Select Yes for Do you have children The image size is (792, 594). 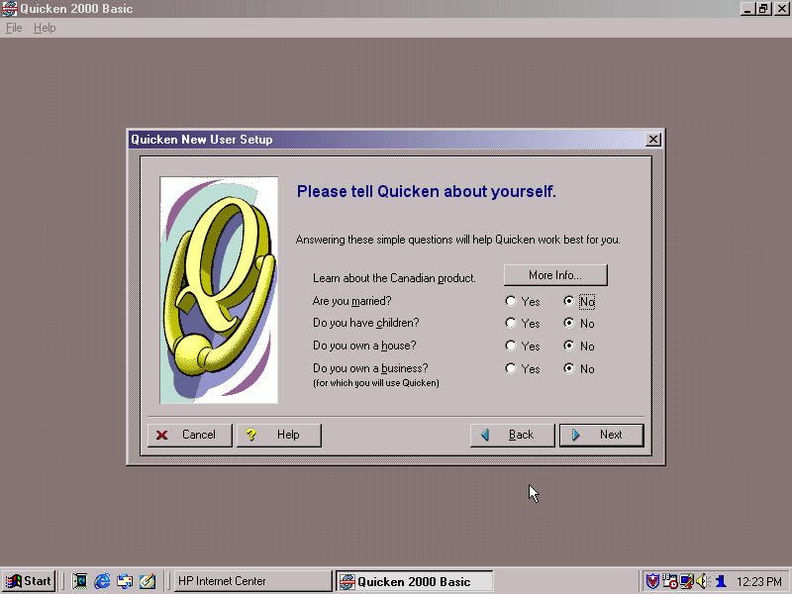[511, 323]
